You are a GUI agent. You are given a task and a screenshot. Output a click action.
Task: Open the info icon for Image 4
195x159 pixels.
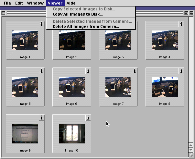[181, 24]
